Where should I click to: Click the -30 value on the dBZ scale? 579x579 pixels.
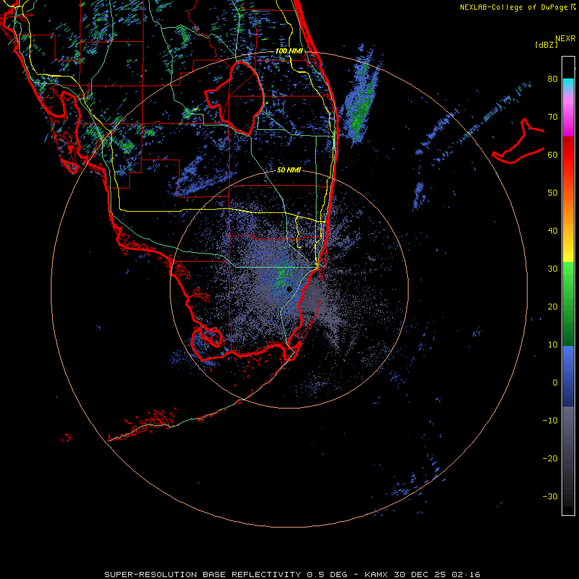point(550,497)
